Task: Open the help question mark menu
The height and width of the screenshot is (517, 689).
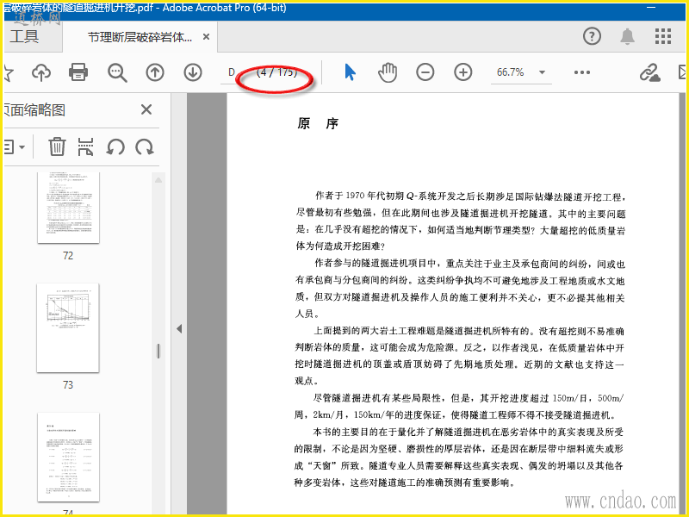Action: (x=592, y=36)
